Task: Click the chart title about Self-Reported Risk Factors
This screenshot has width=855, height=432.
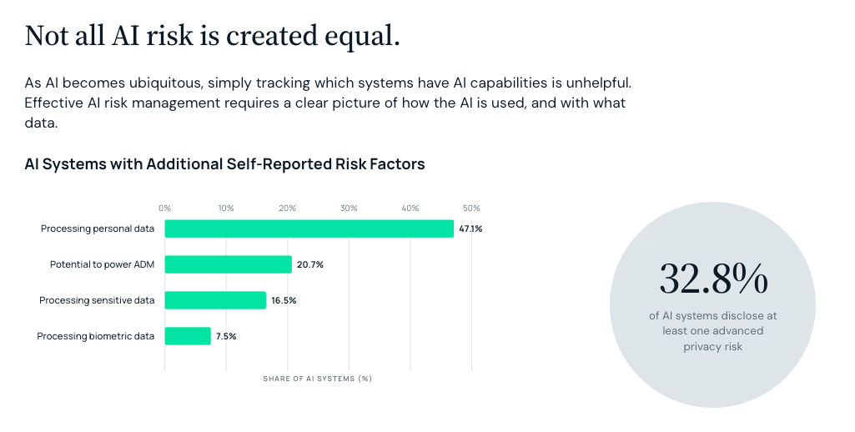Action: 224,164
